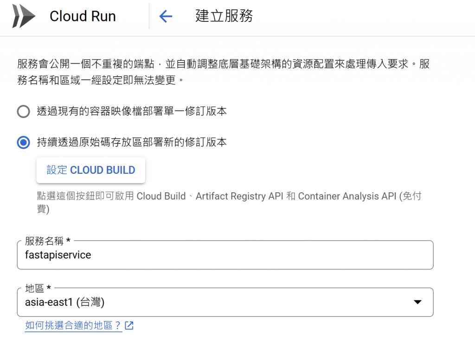Open 如何挑選合適的地區？ help link
The height and width of the screenshot is (341, 475).
click(73, 326)
